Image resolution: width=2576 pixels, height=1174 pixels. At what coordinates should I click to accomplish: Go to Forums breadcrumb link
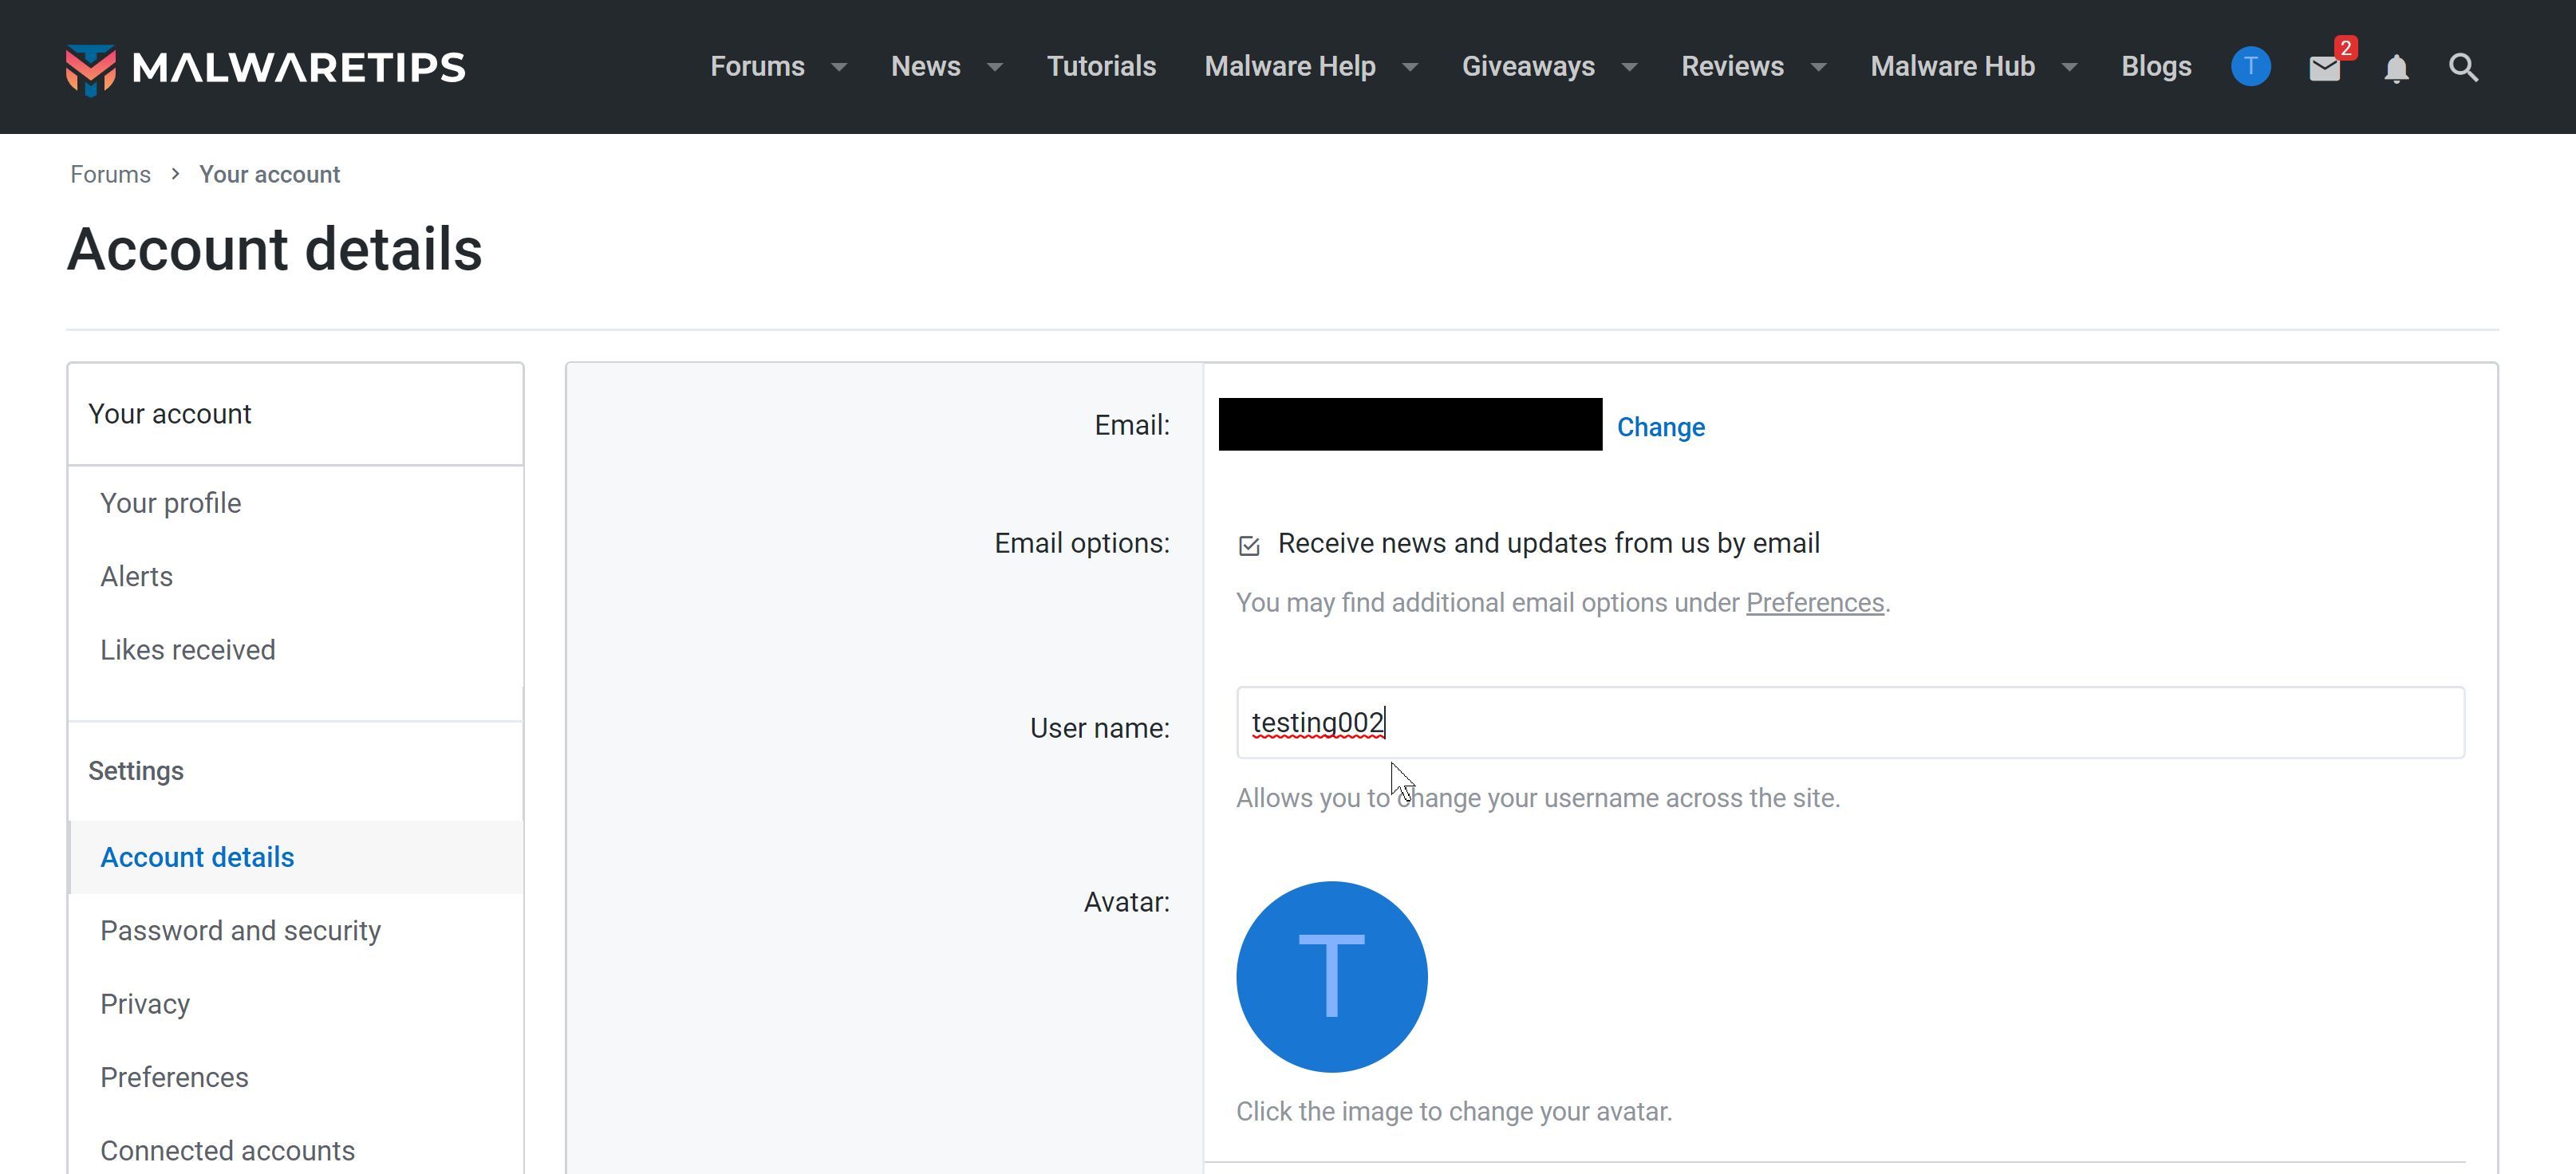pos(110,174)
